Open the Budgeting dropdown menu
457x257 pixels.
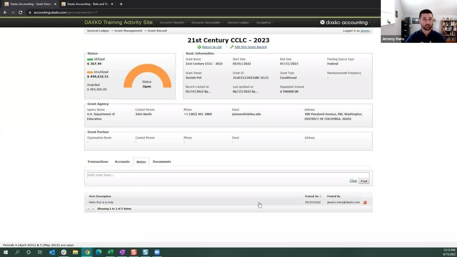tap(265, 22)
